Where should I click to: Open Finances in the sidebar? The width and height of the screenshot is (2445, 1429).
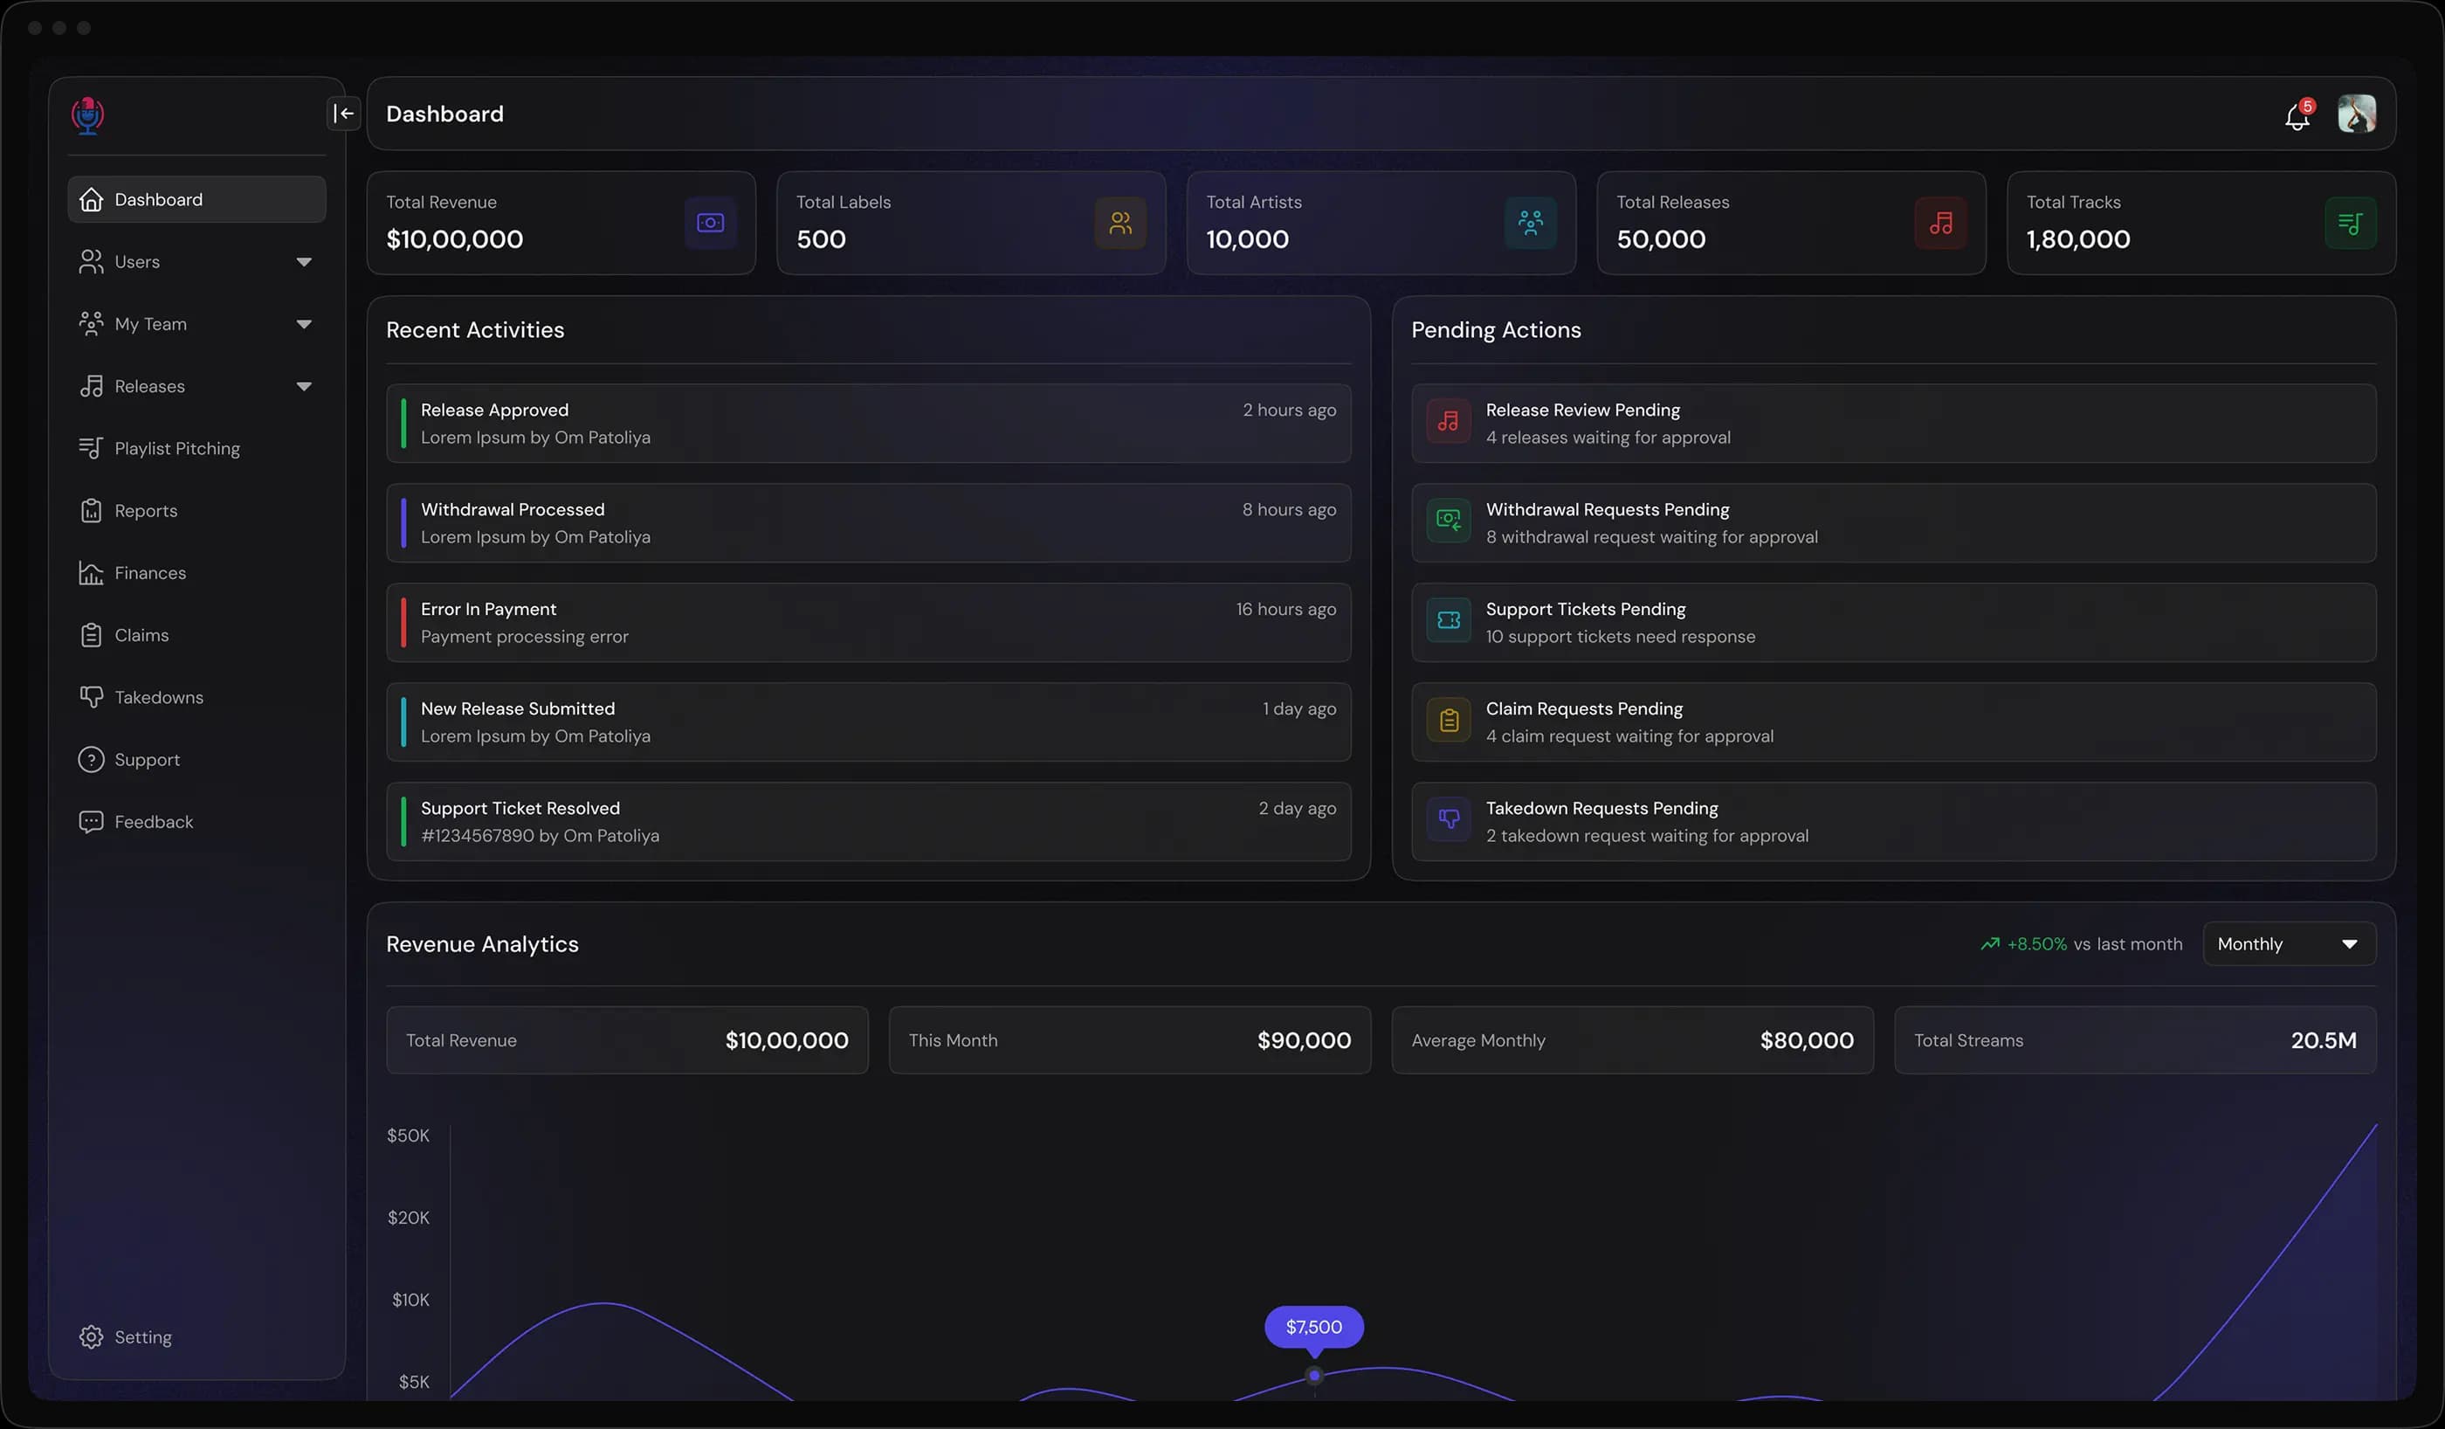click(197, 573)
